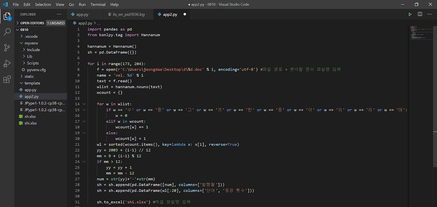This screenshot has height=207, width=437.
Task: Fold the if mm block line 24
Action: (84, 162)
